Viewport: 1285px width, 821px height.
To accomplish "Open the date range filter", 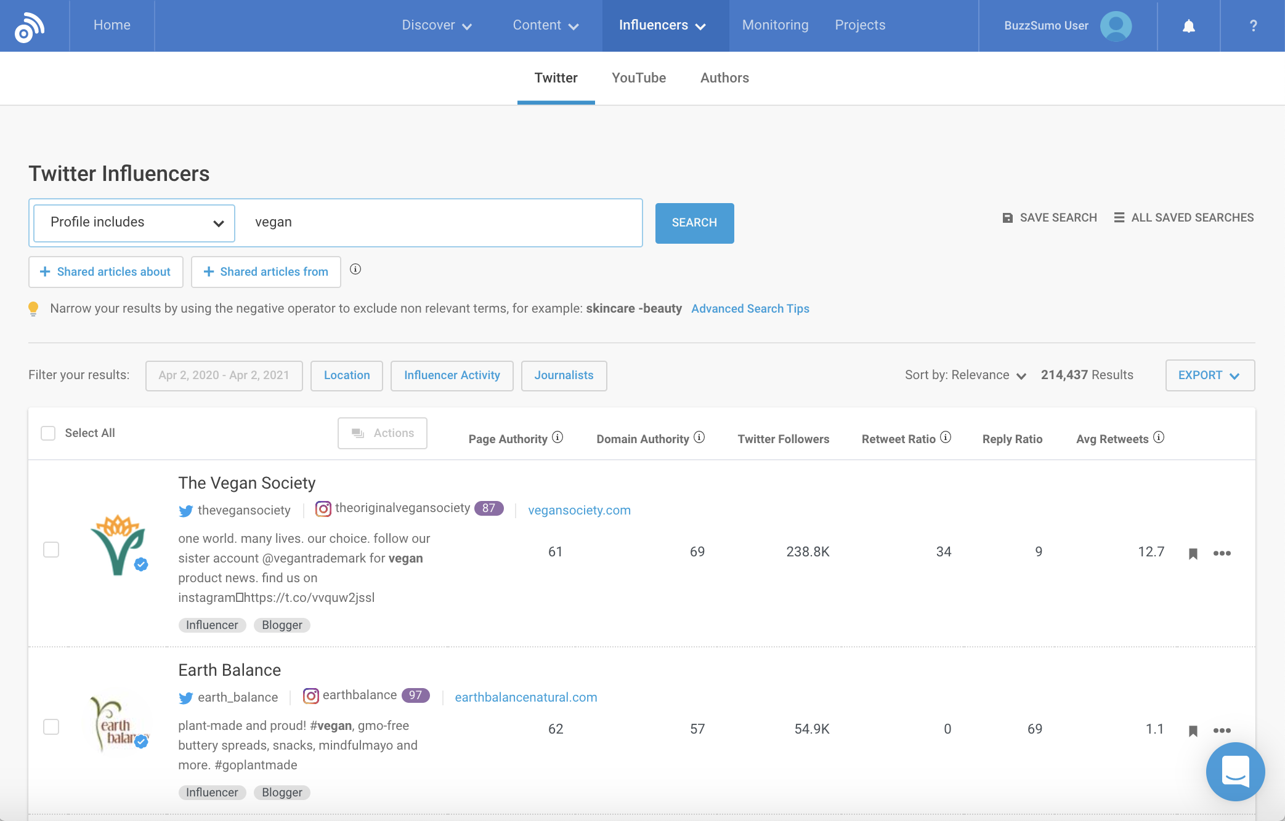I will [224, 375].
